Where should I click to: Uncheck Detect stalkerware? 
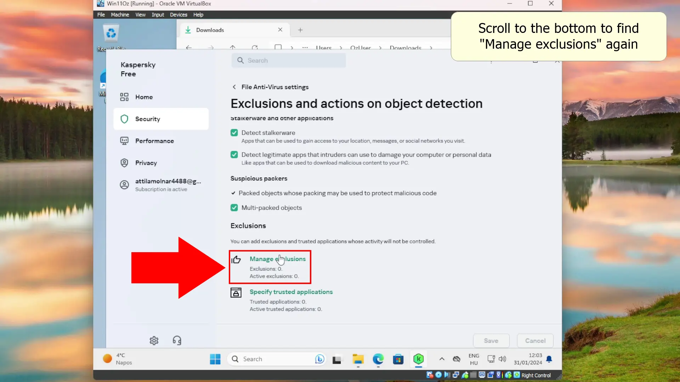tap(234, 133)
